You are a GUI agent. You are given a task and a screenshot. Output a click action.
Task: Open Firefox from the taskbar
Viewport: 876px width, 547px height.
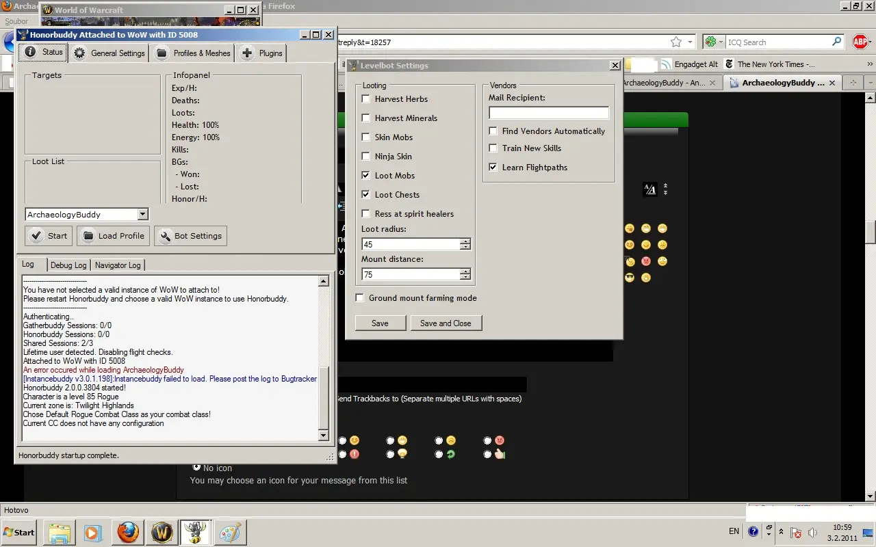tap(128, 532)
